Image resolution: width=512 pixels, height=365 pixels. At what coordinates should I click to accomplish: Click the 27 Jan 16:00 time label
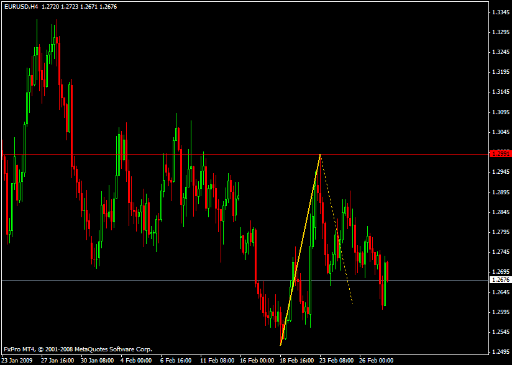(57, 360)
